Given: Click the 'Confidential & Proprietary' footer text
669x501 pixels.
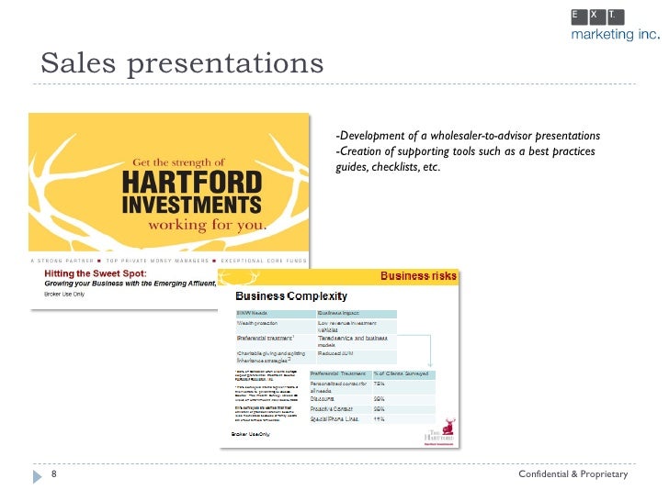Looking at the screenshot, I should click(x=573, y=473).
